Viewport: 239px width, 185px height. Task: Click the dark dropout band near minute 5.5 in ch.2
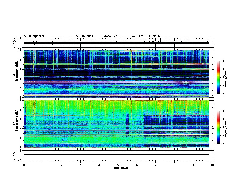[127, 129]
